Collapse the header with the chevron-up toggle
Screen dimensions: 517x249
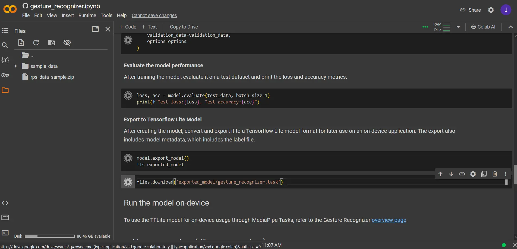510,27
